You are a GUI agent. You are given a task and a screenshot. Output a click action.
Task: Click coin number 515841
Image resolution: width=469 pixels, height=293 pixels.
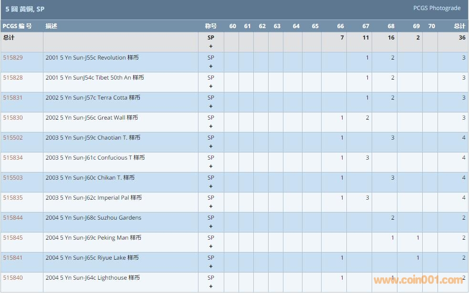(x=13, y=258)
